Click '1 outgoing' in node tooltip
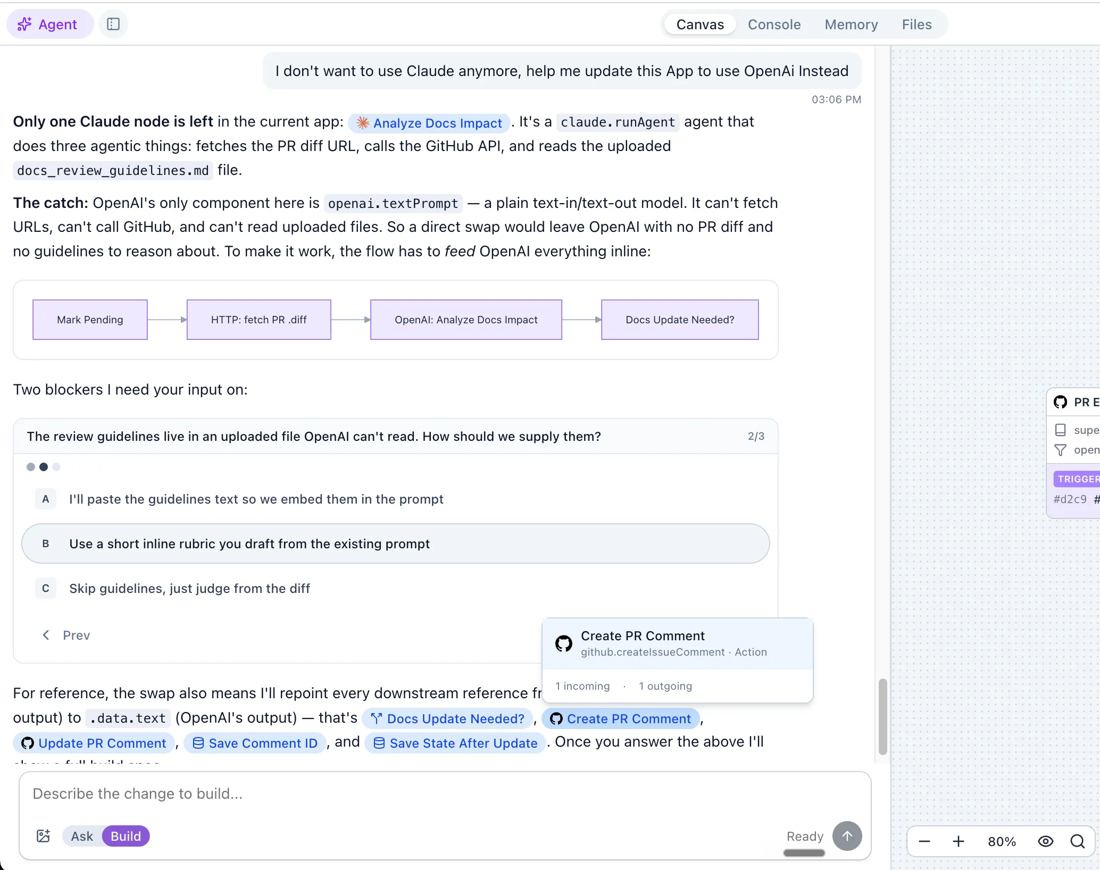Screen dimensions: 1100x870 (x=665, y=686)
